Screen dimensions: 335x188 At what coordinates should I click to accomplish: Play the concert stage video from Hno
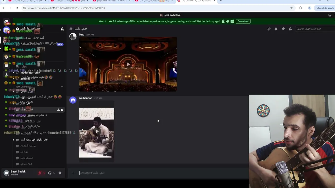coord(128,64)
